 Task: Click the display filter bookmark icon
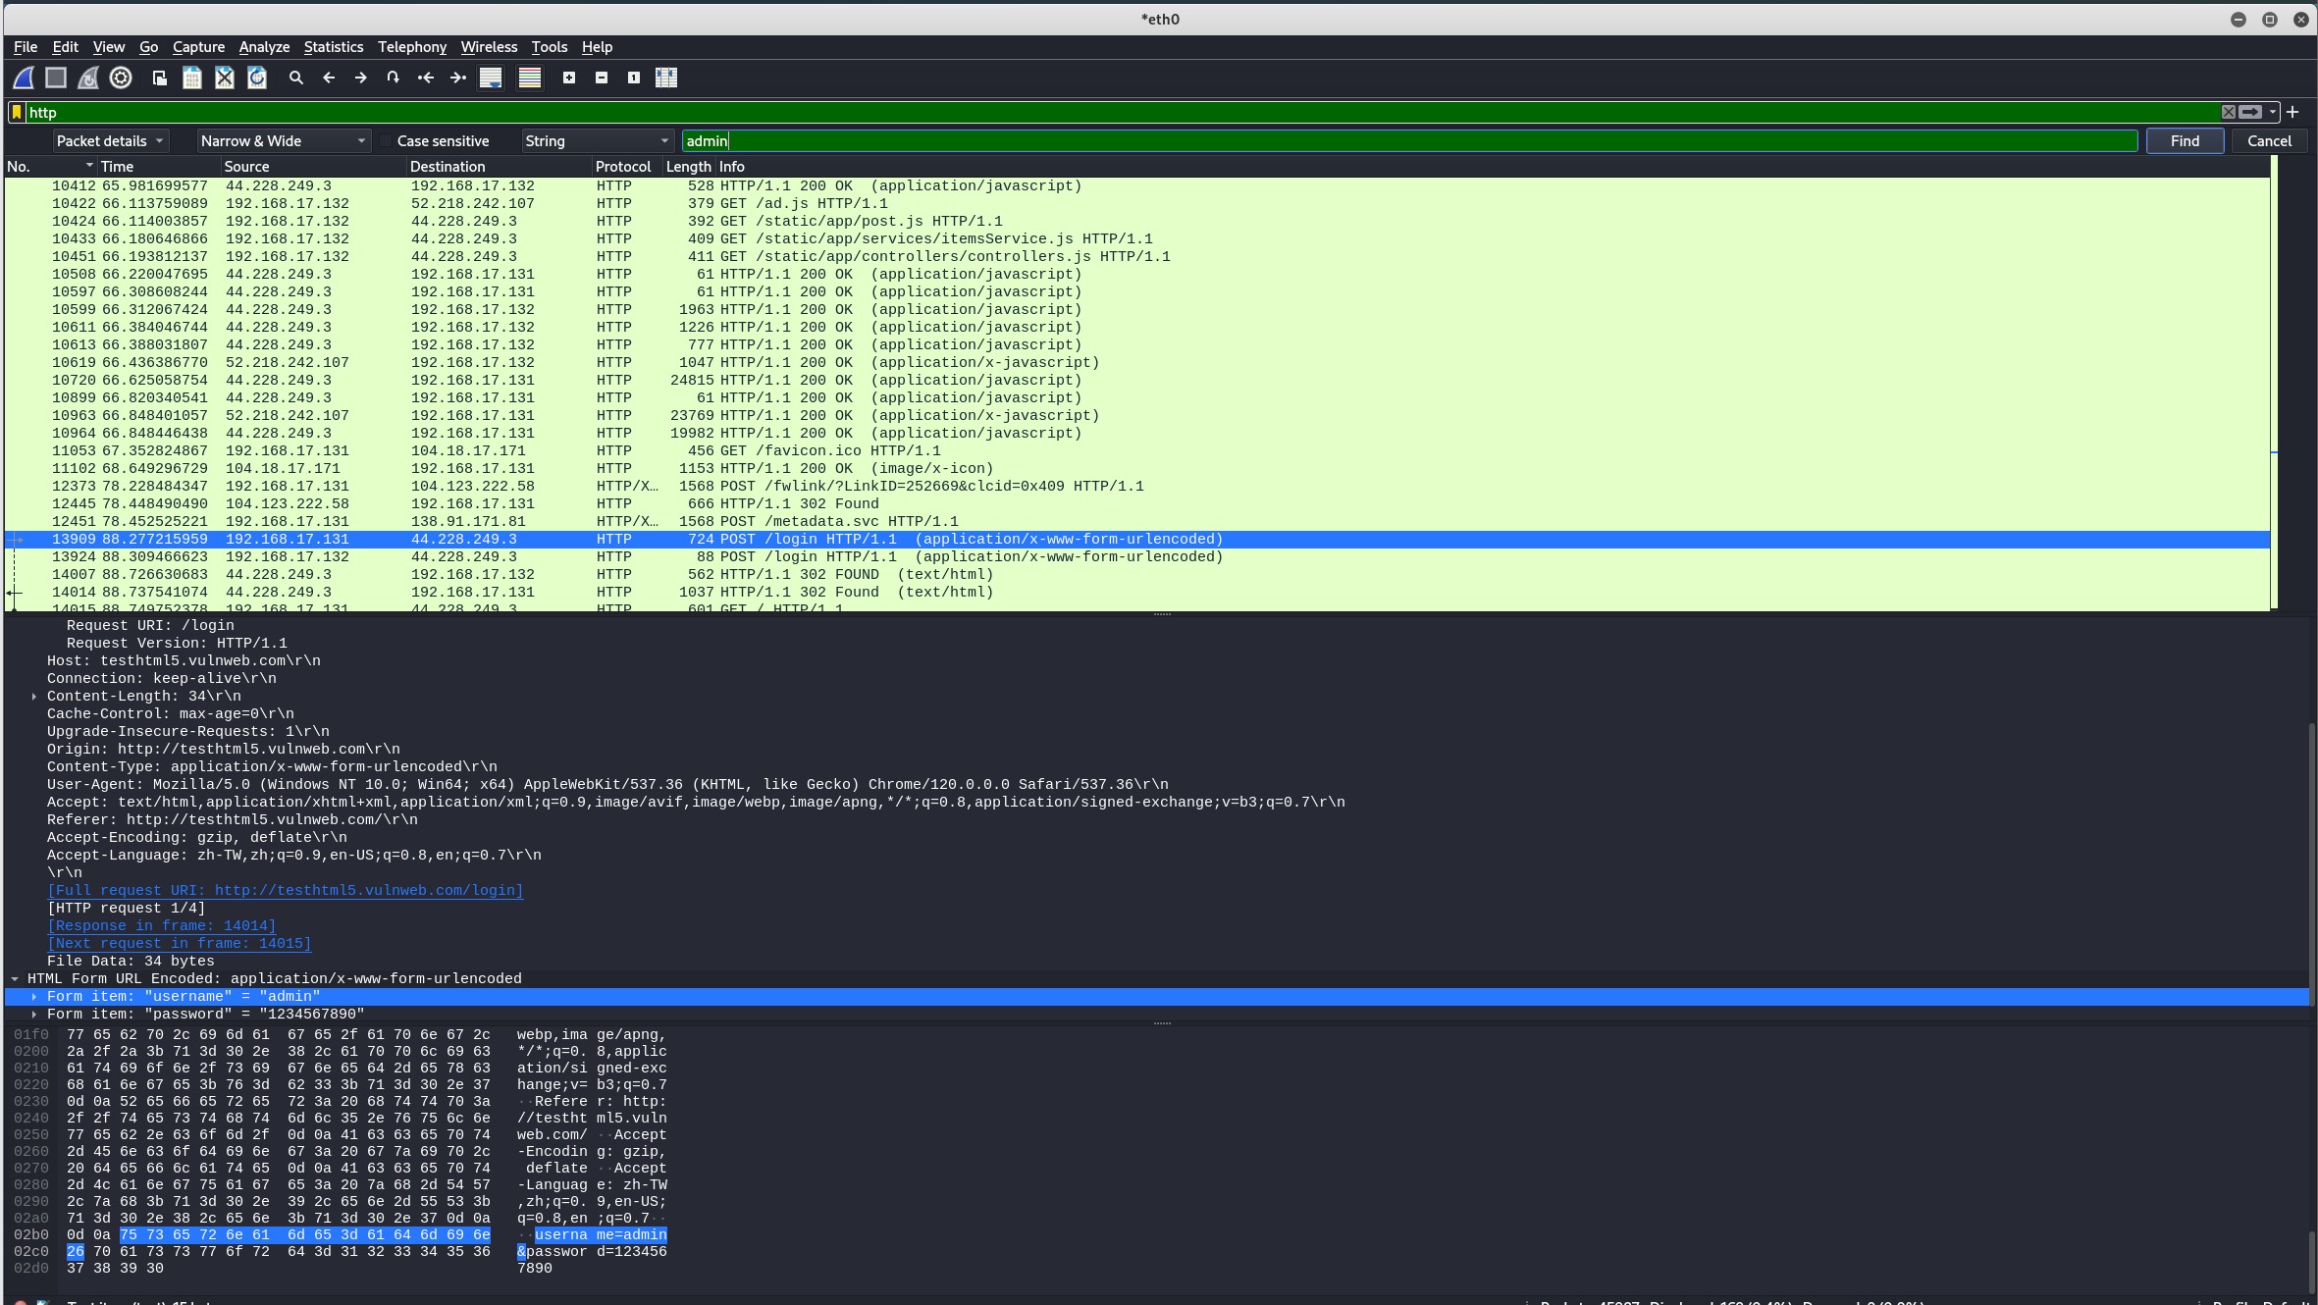pyautogui.click(x=17, y=112)
